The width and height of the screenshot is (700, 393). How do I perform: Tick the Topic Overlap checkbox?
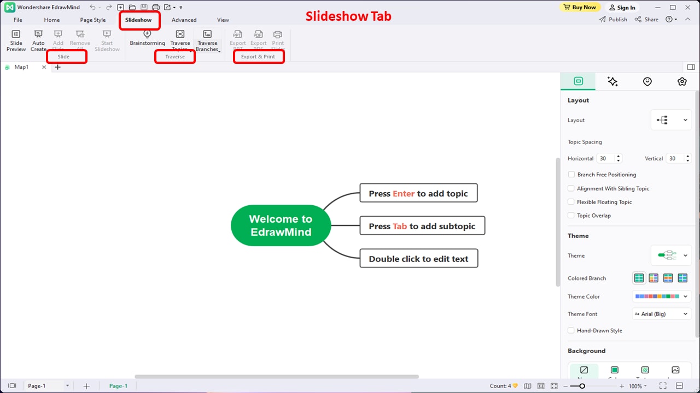pos(571,216)
